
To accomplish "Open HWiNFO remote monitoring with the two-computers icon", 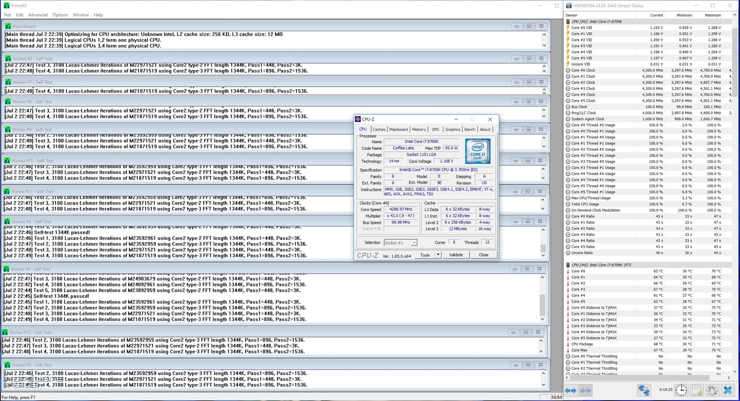I will click(644, 390).
